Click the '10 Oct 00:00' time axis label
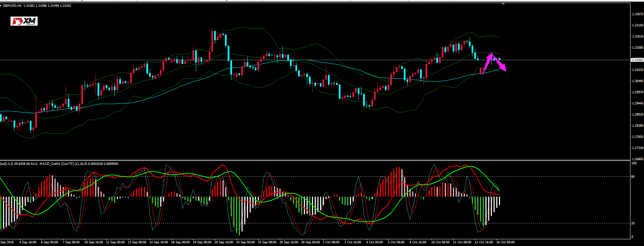The height and width of the screenshot is (246, 644). coord(441,242)
